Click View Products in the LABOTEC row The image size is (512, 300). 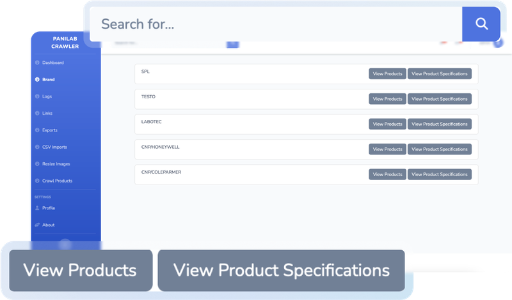387,124
